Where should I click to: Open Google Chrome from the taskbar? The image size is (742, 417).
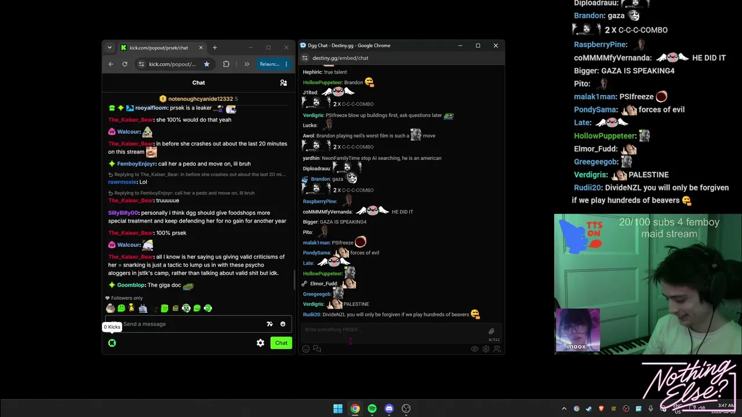pyautogui.click(x=355, y=409)
